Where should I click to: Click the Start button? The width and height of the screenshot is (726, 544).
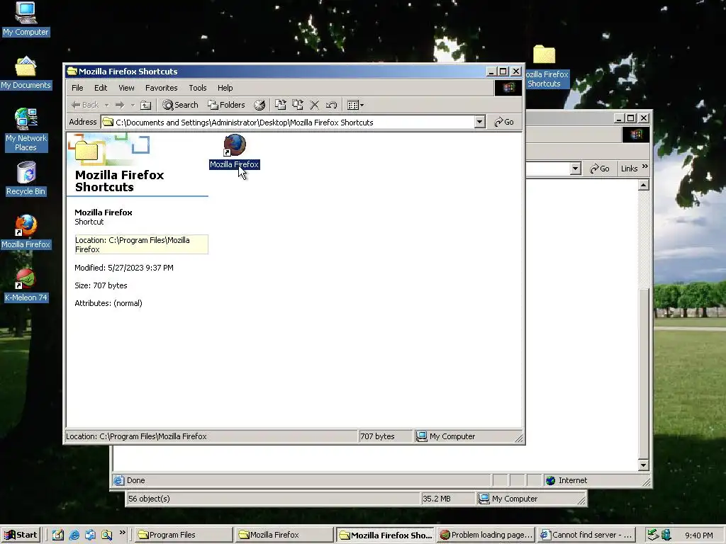coord(21,535)
